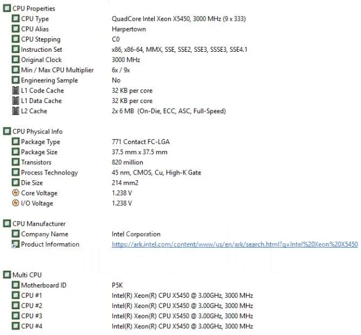The image size is (361, 335).
Task: Select the I/O Voltage '1.238 V' value
Action: pos(122,203)
